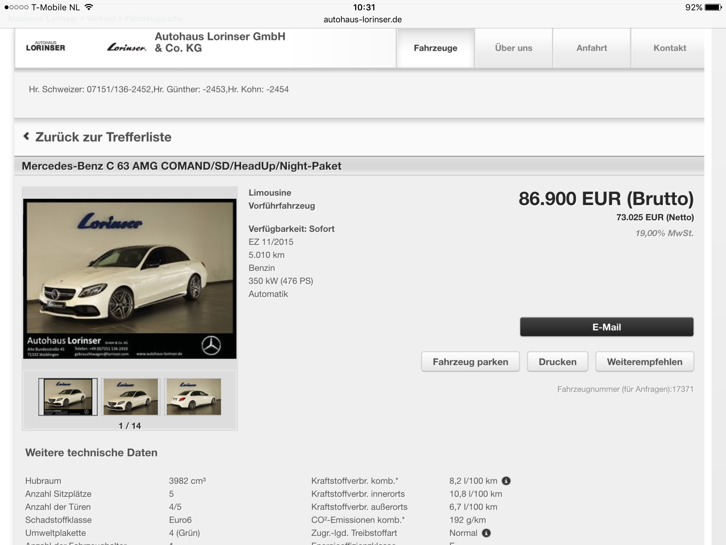
Task: Tap the info icon beside Normal fuel type
Action: [x=486, y=533]
